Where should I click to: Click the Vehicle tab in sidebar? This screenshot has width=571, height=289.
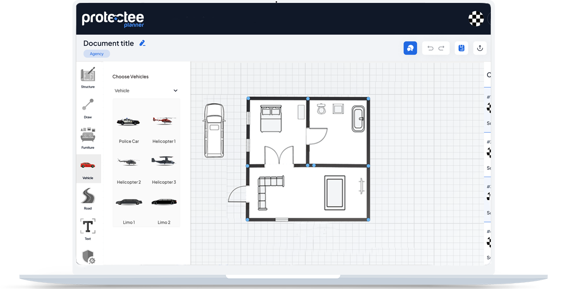[x=88, y=168]
